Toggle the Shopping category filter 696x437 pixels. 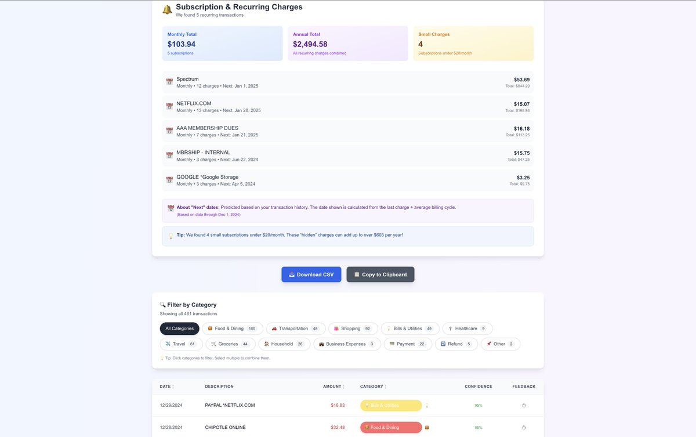353,328
